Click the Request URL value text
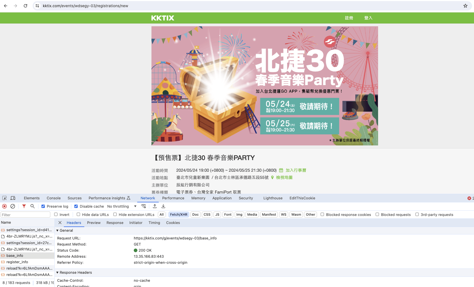Screen dimensions: 474x287 point(175,238)
